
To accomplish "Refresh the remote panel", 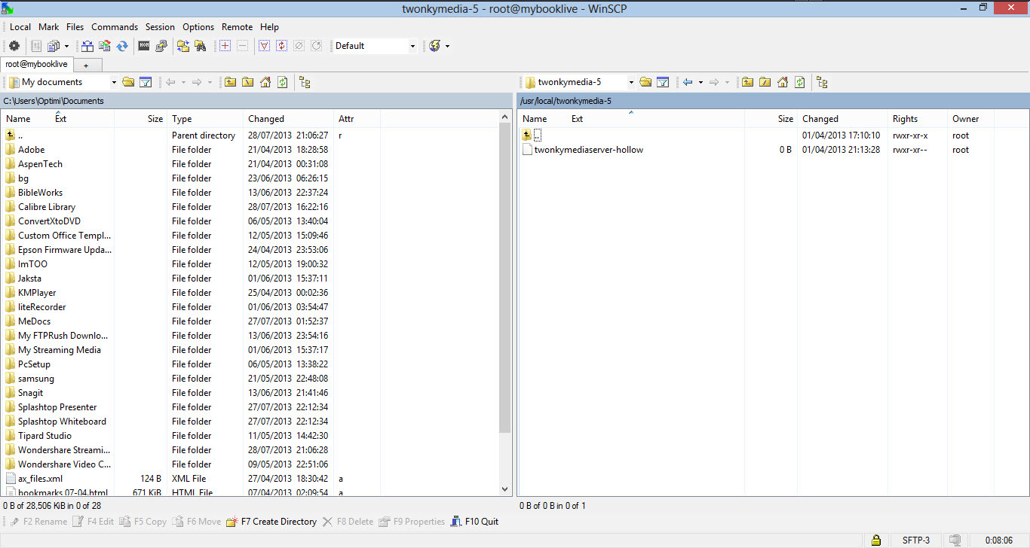I will click(x=800, y=82).
